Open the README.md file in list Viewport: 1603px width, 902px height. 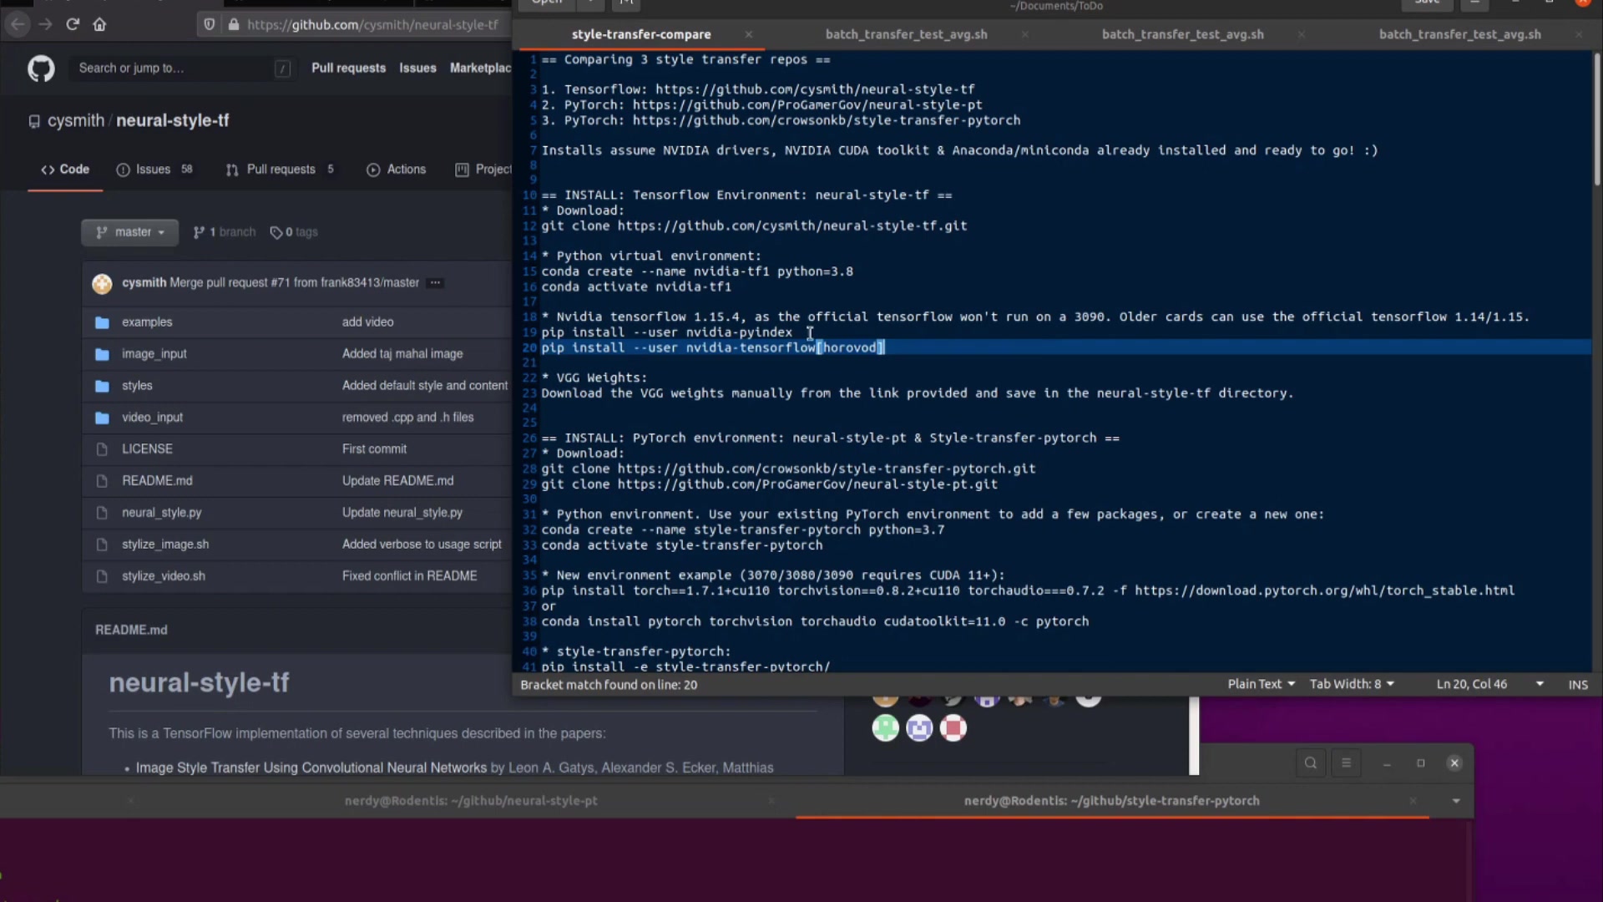tap(157, 481)
